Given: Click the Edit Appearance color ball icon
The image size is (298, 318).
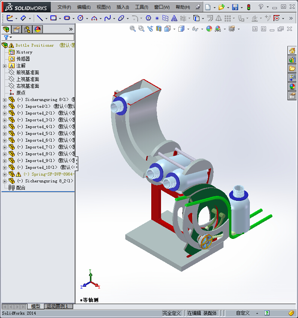Looking at the screenshot, I should [209, 29].
